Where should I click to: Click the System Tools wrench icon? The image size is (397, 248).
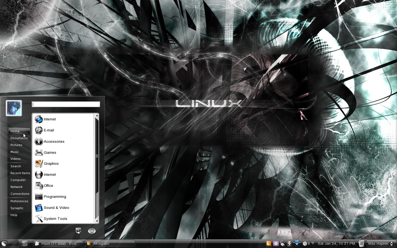[39, 219]
